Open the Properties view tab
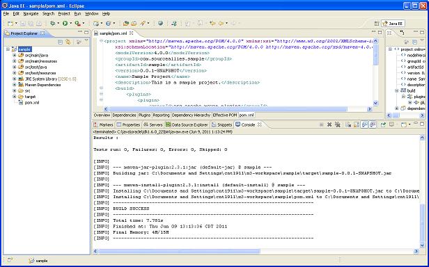This screenshot has height=267, width=429. pyautogui.click(x=128, y=124)
